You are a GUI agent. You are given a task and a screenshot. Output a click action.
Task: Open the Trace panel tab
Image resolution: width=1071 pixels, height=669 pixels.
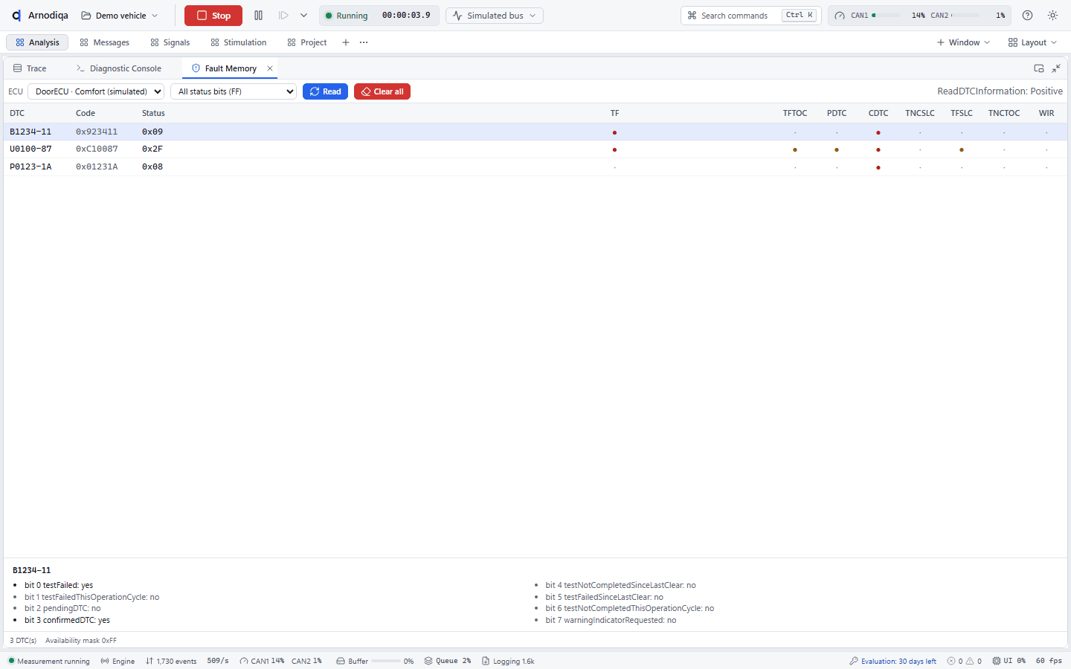(x=30, y=68)
